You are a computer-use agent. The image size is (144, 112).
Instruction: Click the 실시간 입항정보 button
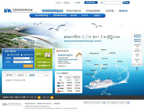click(x=43, y=62)
